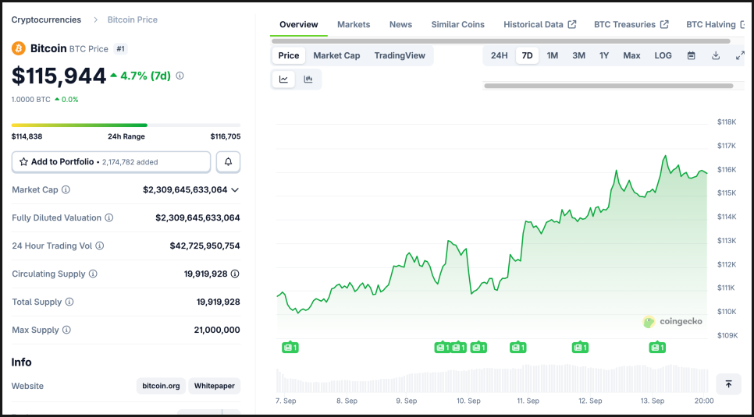Open news marker near 12. Sep
Image resolution: width=754 pixels, height=417 pixels.
580,347
